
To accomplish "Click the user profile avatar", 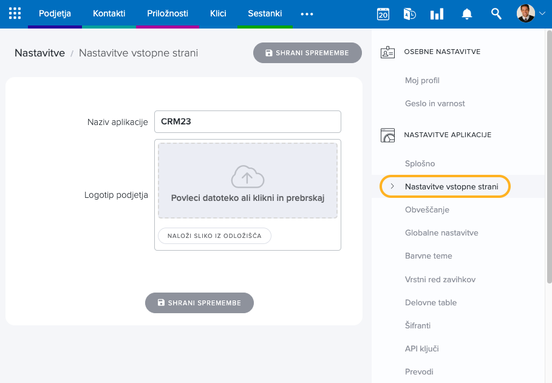I will tap(525, 13).
